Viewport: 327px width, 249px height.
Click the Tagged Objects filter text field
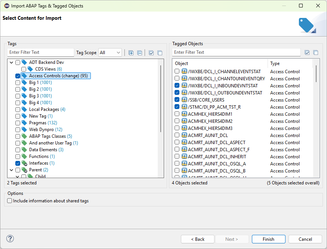(236, 52)
